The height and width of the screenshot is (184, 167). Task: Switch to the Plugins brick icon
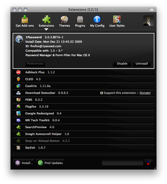pos(80,19)
